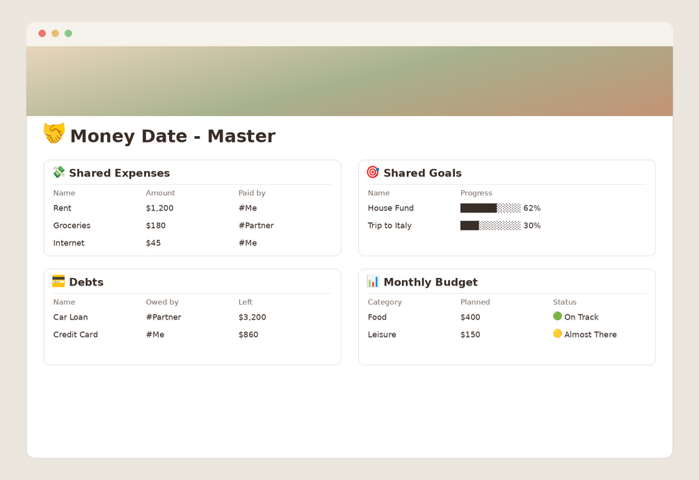Click Name header in Debts table
Viewport: 699px width, 480px height.
(64, 302)
